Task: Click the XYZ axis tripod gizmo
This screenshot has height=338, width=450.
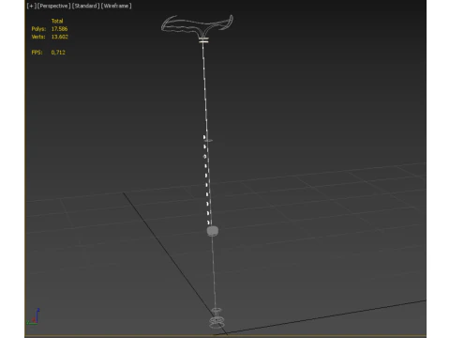Action: (x=33, y=316)
